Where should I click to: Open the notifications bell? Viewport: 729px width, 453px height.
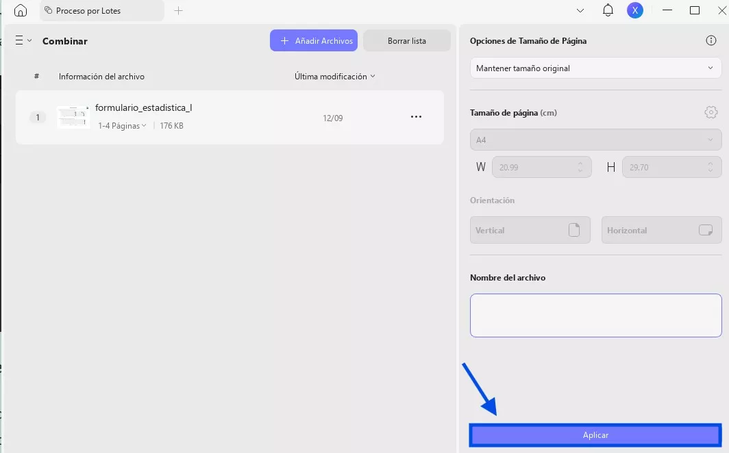[x=608, y=10]
